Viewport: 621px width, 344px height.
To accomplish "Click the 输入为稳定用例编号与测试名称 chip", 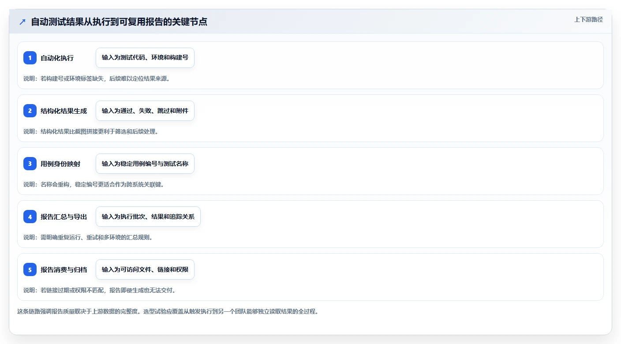I will (x=145, y=164).
